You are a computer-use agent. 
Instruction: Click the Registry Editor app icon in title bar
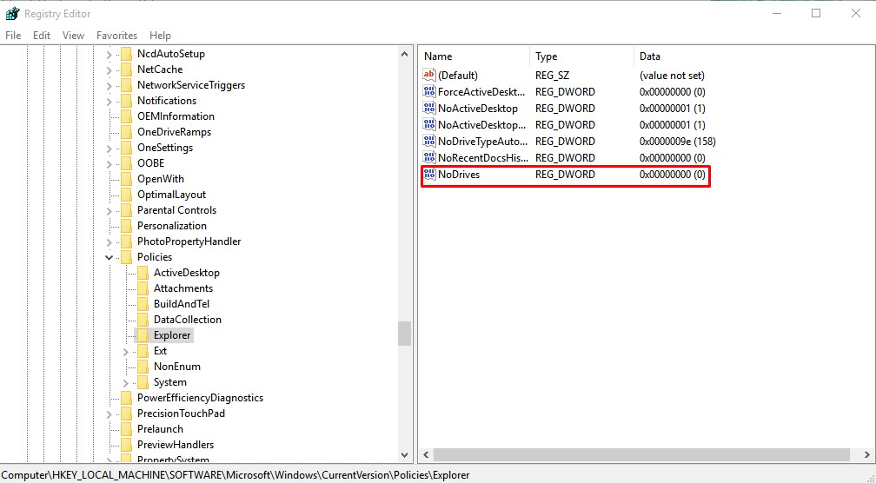(12, 13)
